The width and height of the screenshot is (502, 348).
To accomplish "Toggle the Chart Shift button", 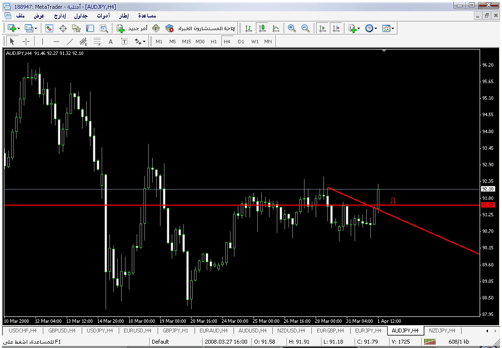I will pos(336,28).
